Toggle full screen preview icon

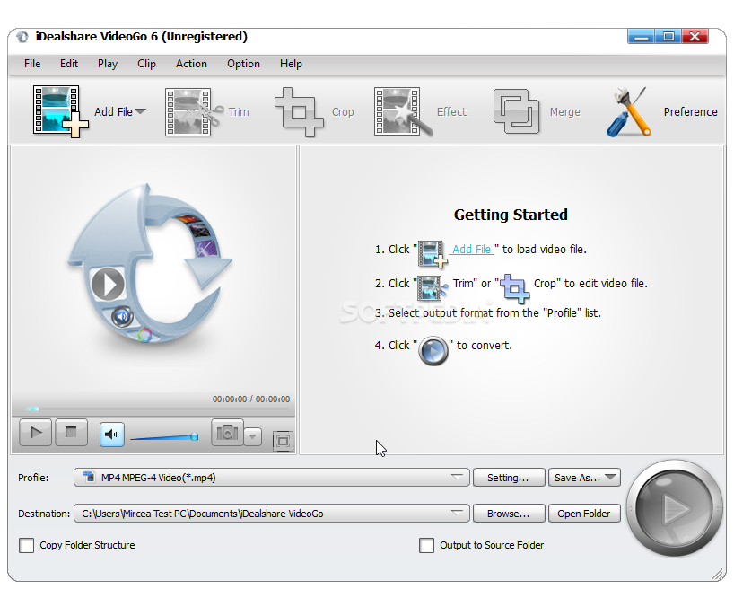click(x=283, y=441)
